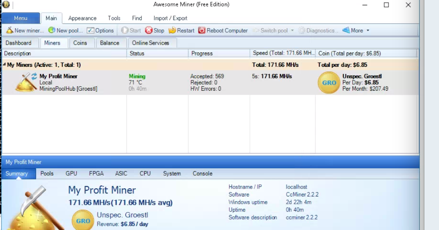The height and width of the screenshot is (230, 439).
Task: Click the 5s: 171.66 MH/s speed value
Action: point(272,76)
